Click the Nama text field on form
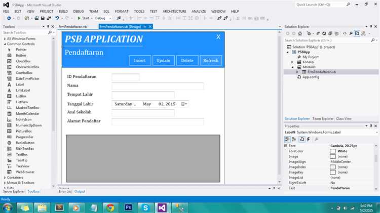The width and height of the screenshot is (380, 213). click(x=158, y=86)
